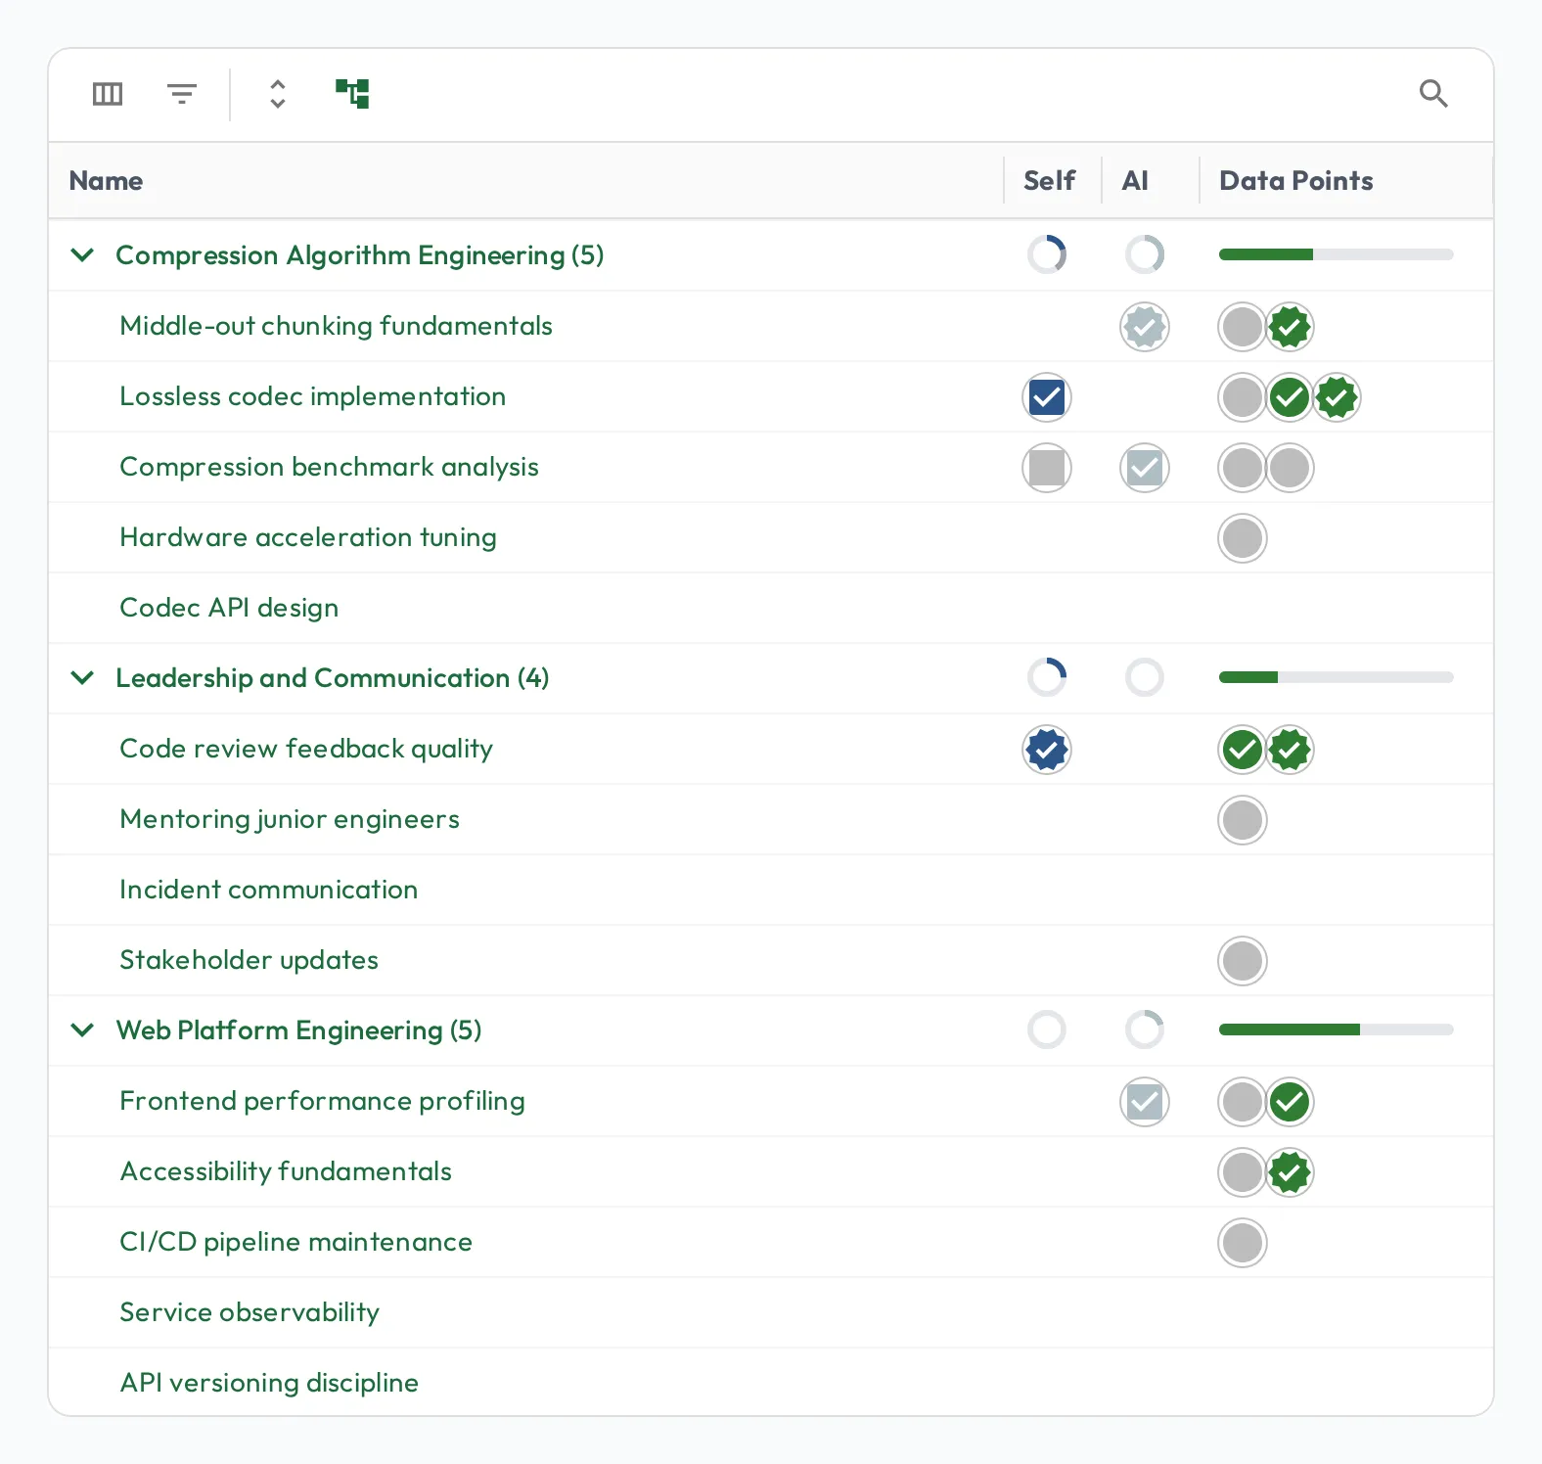Image resolution: width=1542 pixels, height=1464 pixels.
Task: Collapse the Leadership and Communication group
Action: click(83, 678)
